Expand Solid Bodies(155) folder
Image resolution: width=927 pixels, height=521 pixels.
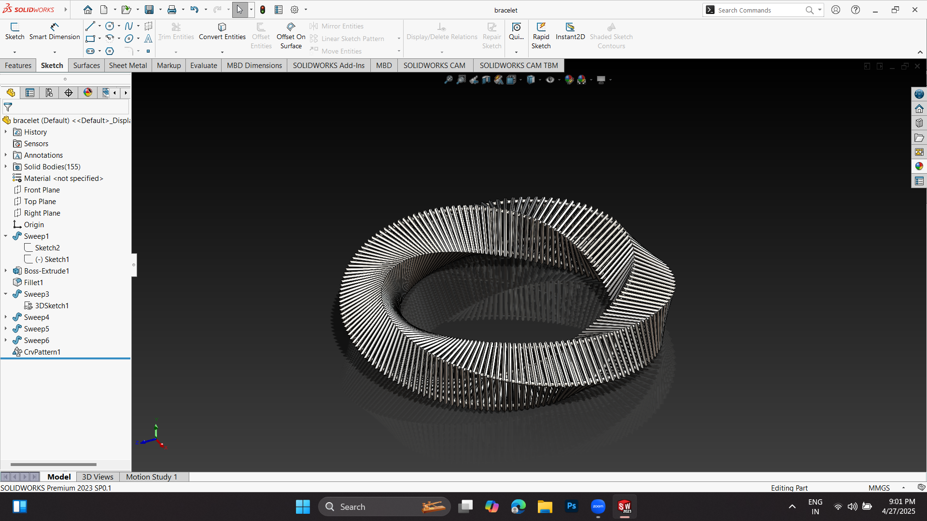pos(6,166)
